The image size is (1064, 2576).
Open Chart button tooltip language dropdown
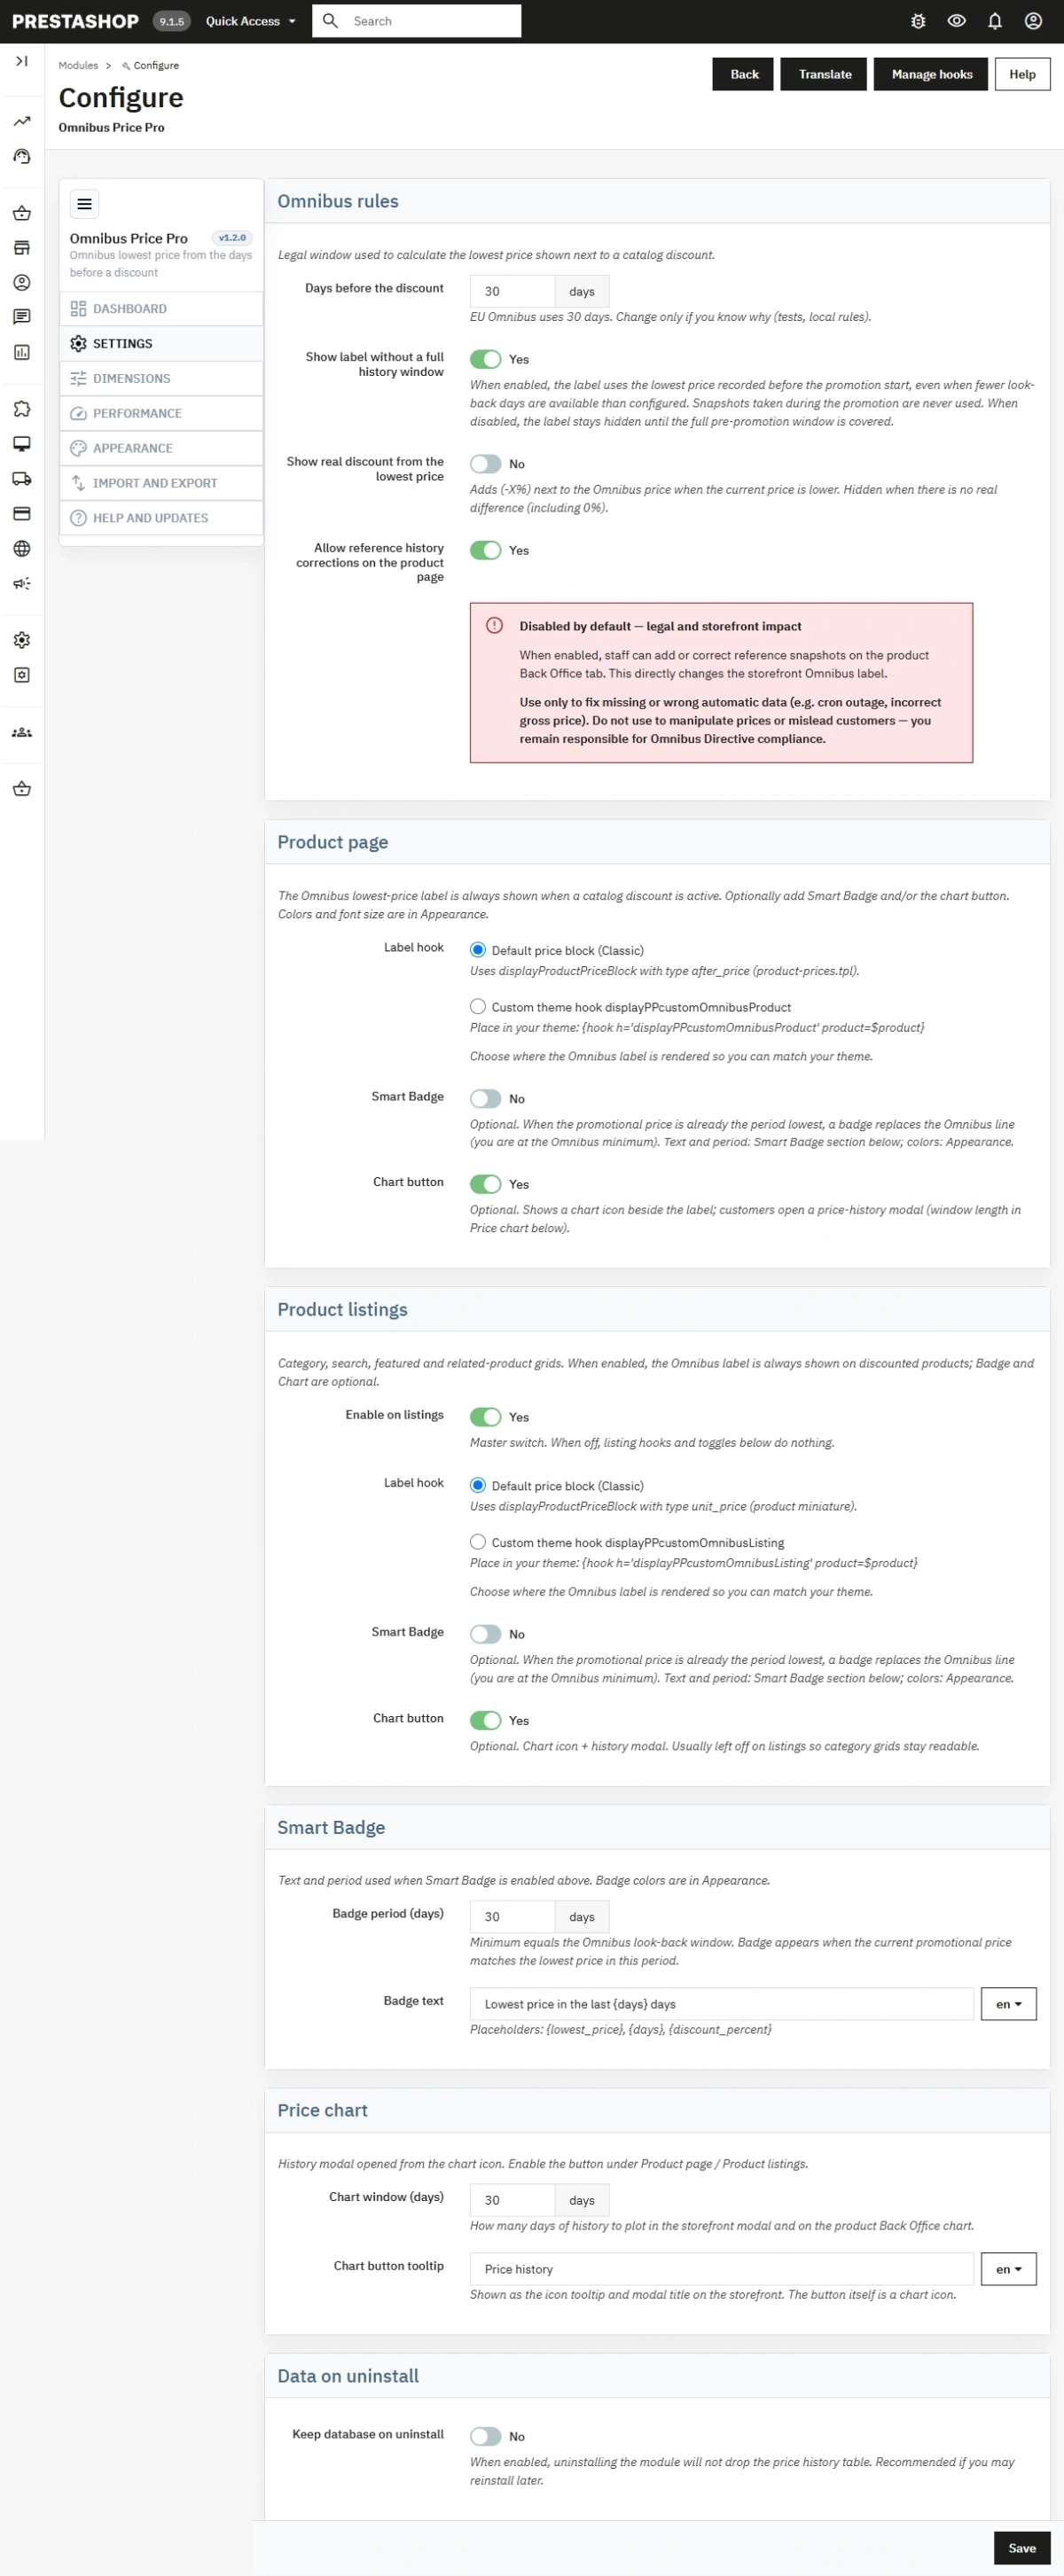tap(1008, 2269)
